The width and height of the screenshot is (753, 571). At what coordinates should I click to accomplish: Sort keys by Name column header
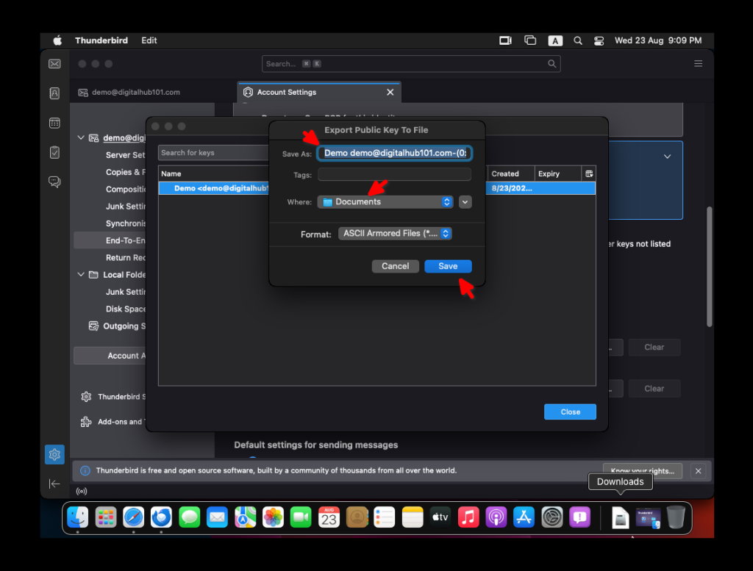coord(214,173)
